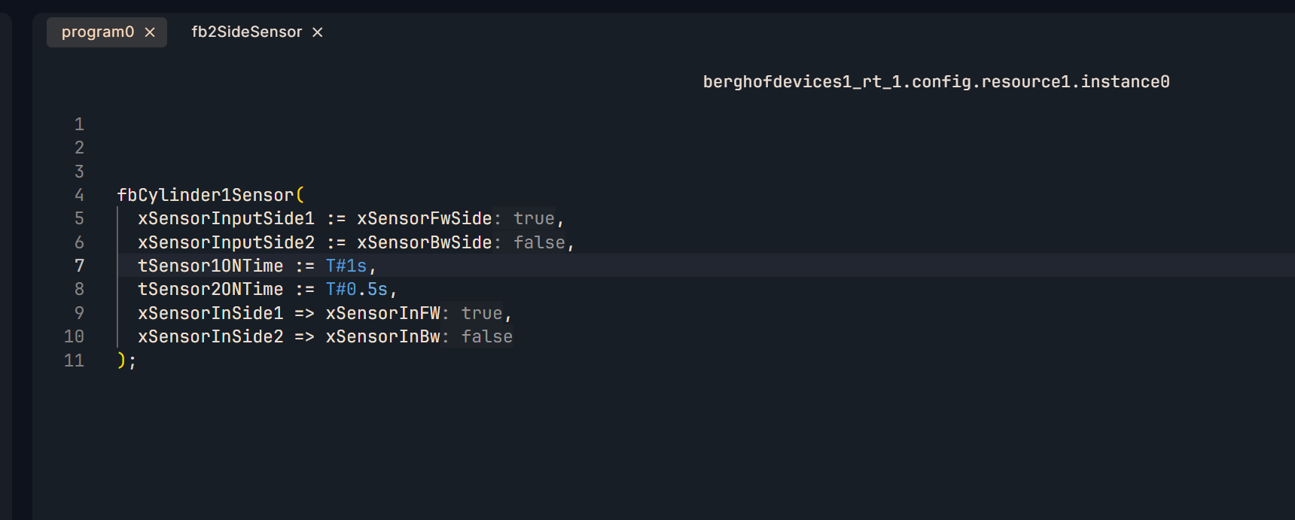This screenshot has width=1295, height=520.
Task: Switch to the fb2SideSensor tab
Action: [x=246, y=32]
